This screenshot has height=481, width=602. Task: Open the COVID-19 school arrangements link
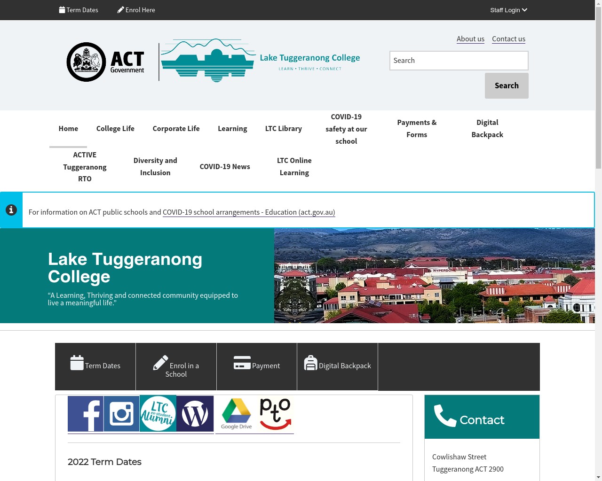tap(248, 212)
